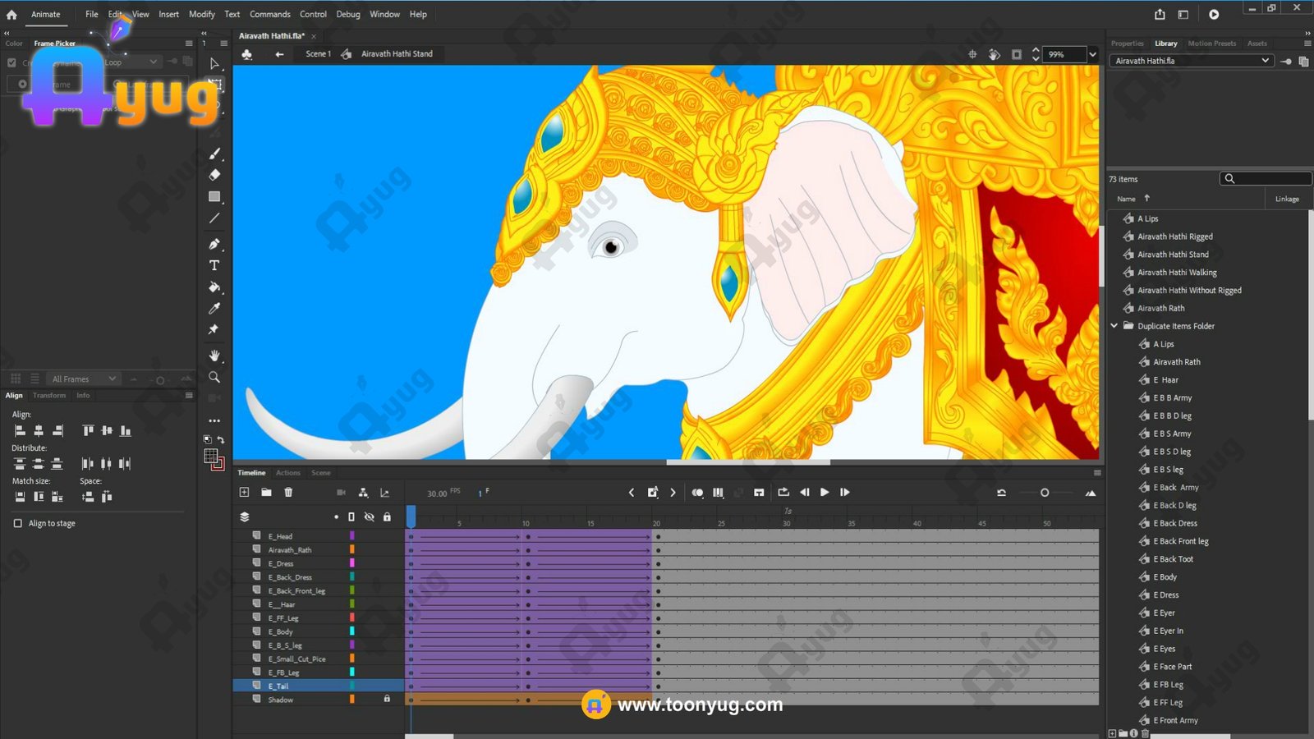The image size is (1314, 739).
Task: Open the Home screen icon
Action: pyautogui.click(x=11, y=14)
